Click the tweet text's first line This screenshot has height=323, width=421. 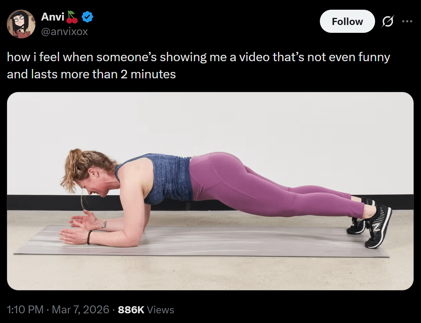198,57
